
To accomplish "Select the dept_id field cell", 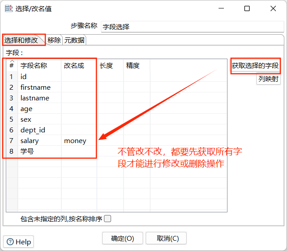I will coord(40,130).
